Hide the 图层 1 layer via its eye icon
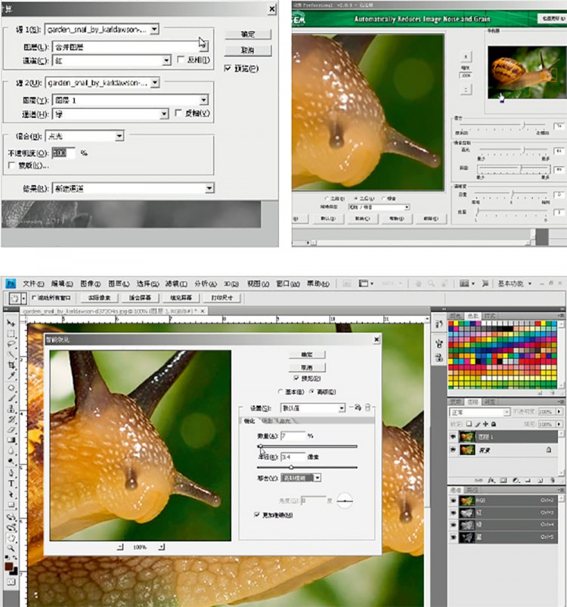 pyautogui.click(x=453, y=436)
